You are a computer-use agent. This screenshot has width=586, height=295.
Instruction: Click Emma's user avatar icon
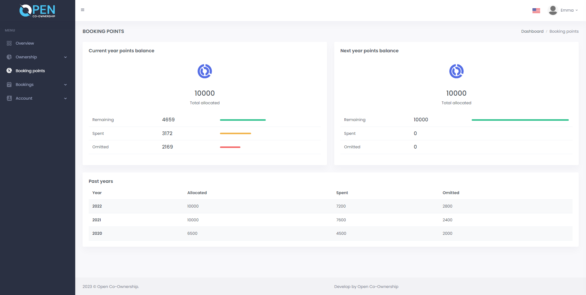click(553, 10)
